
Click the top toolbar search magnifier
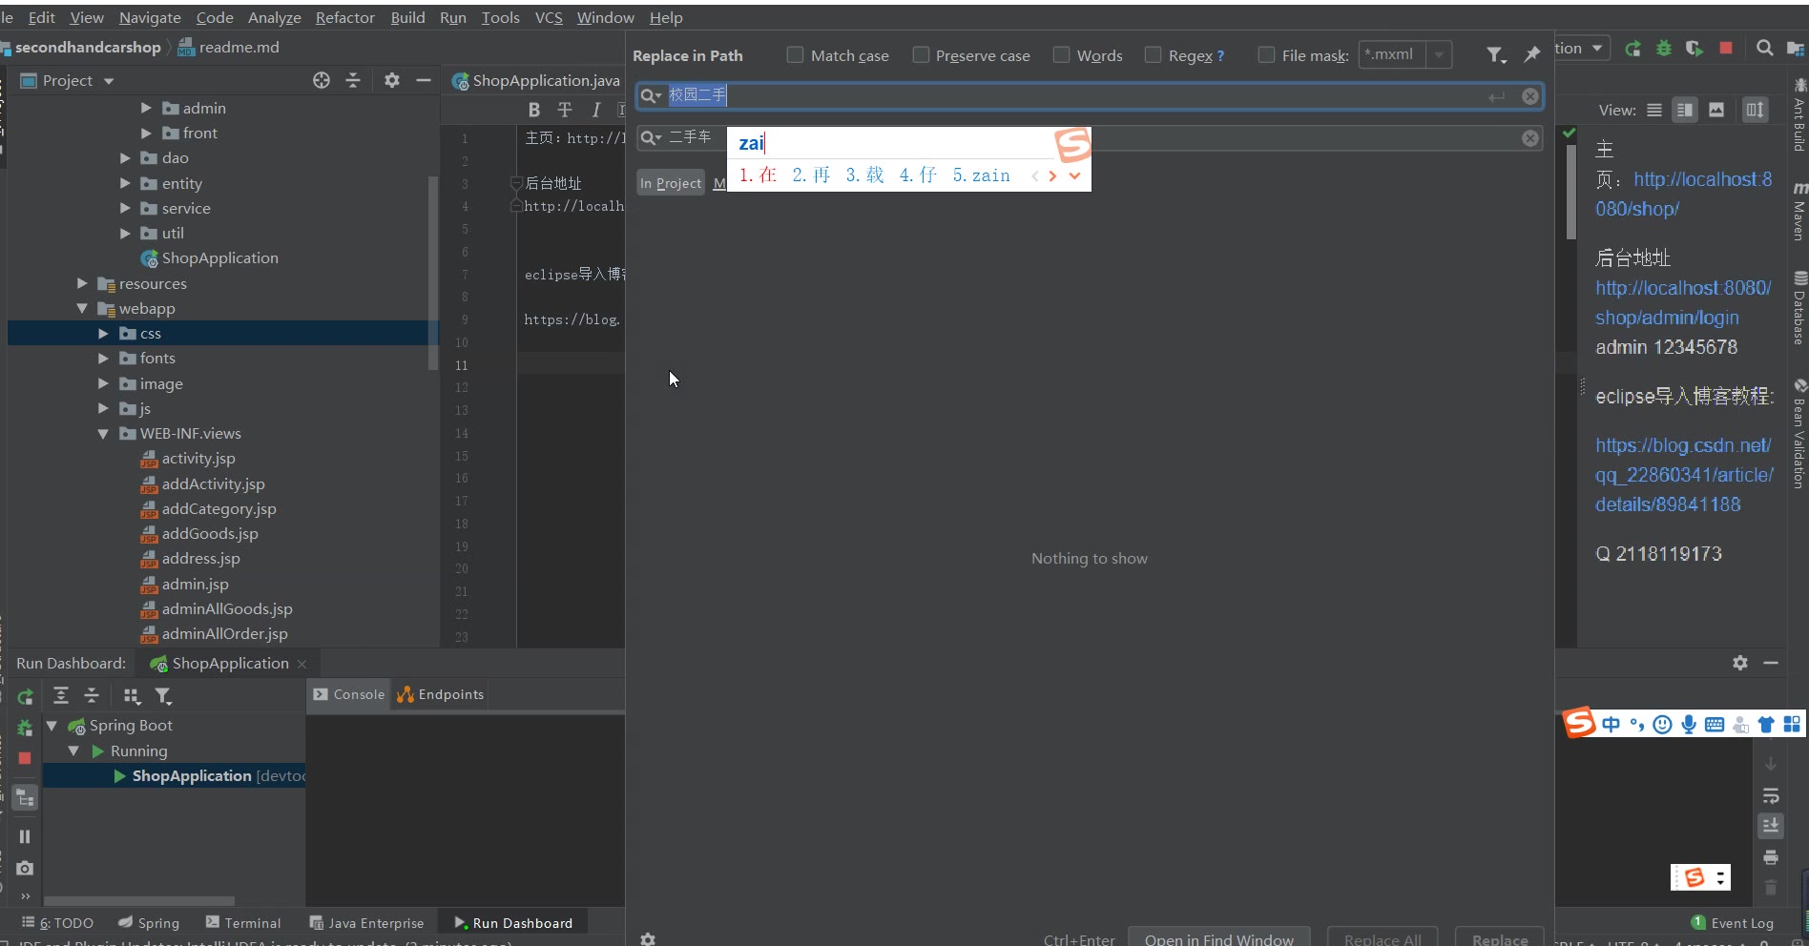(x=1764, y=48)
